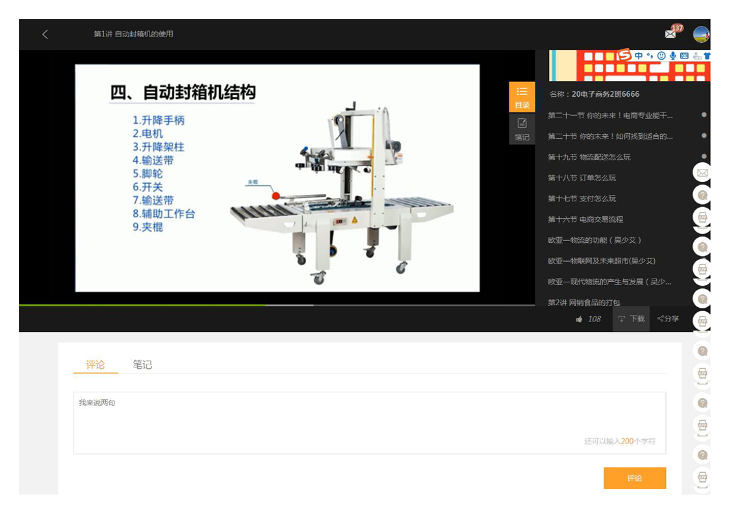Click the Sogou input method S logo
The height and width of the screenshot is (515, 729).
(x=624, y=55)
